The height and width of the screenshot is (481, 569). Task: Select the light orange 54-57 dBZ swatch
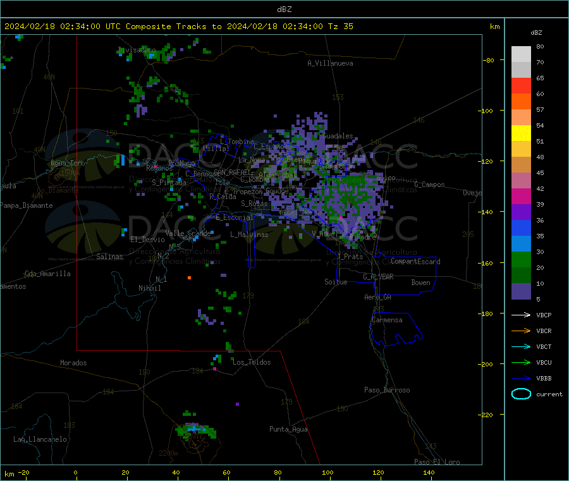coord(521,117)
